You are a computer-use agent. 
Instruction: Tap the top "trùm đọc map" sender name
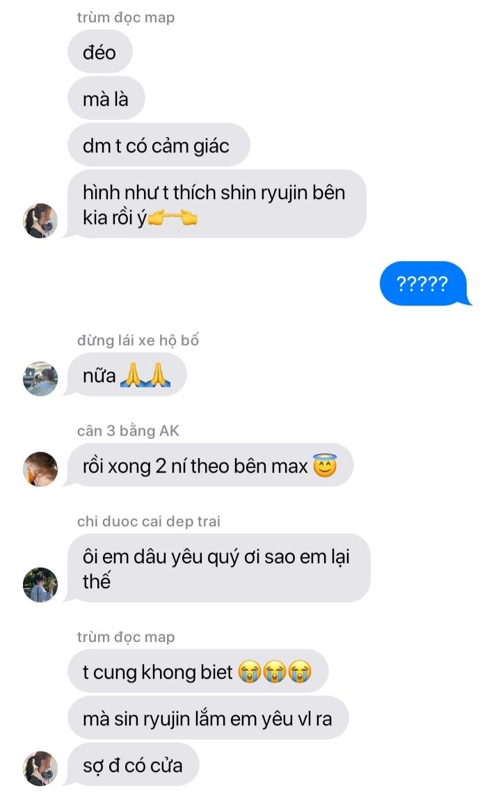tap(126, 17)
